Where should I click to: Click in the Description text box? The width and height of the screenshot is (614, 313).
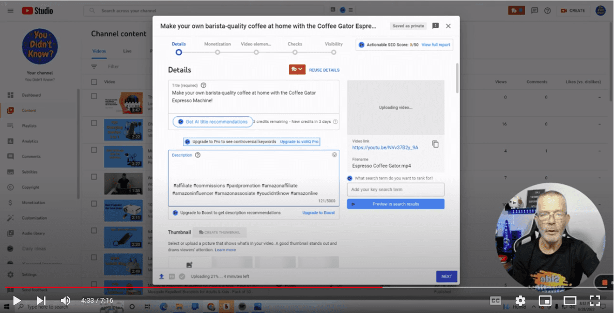(x=254, y=178)
